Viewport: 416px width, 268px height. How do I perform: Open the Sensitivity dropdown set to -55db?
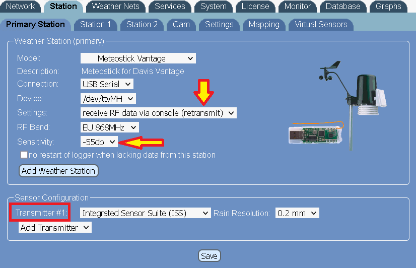tap(99, 142)
